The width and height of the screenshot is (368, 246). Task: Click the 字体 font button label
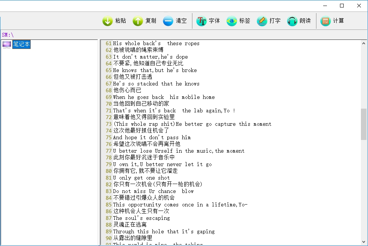point(214,21)
